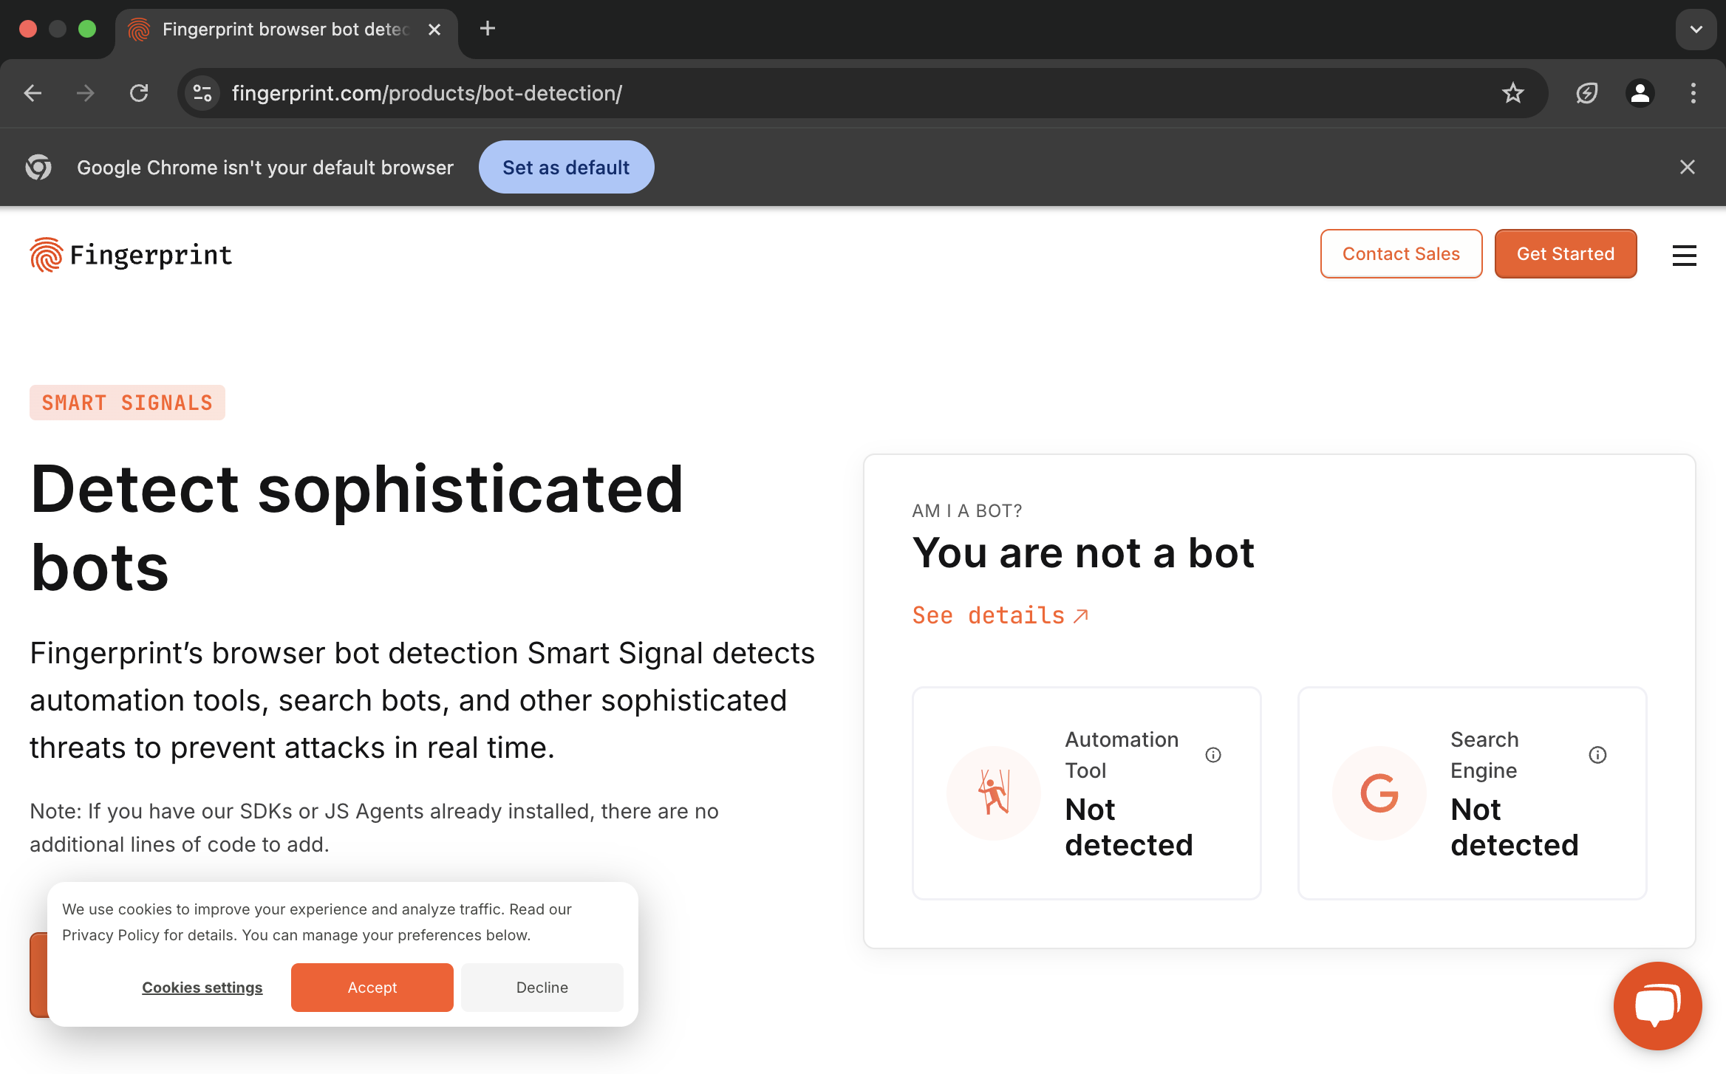The width and height of the screenshot is (1726, 1074).
Task: Open the Chrome three-dot menu
Action: 1693,93
